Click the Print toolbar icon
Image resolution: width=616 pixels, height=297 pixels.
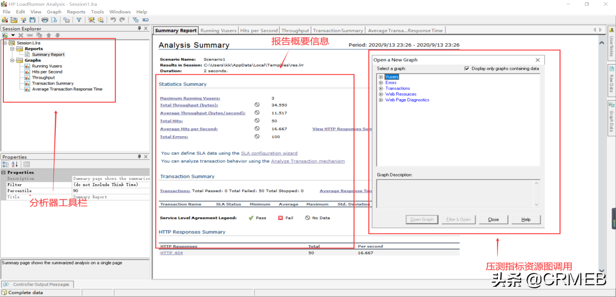click(x=45, y=20)
